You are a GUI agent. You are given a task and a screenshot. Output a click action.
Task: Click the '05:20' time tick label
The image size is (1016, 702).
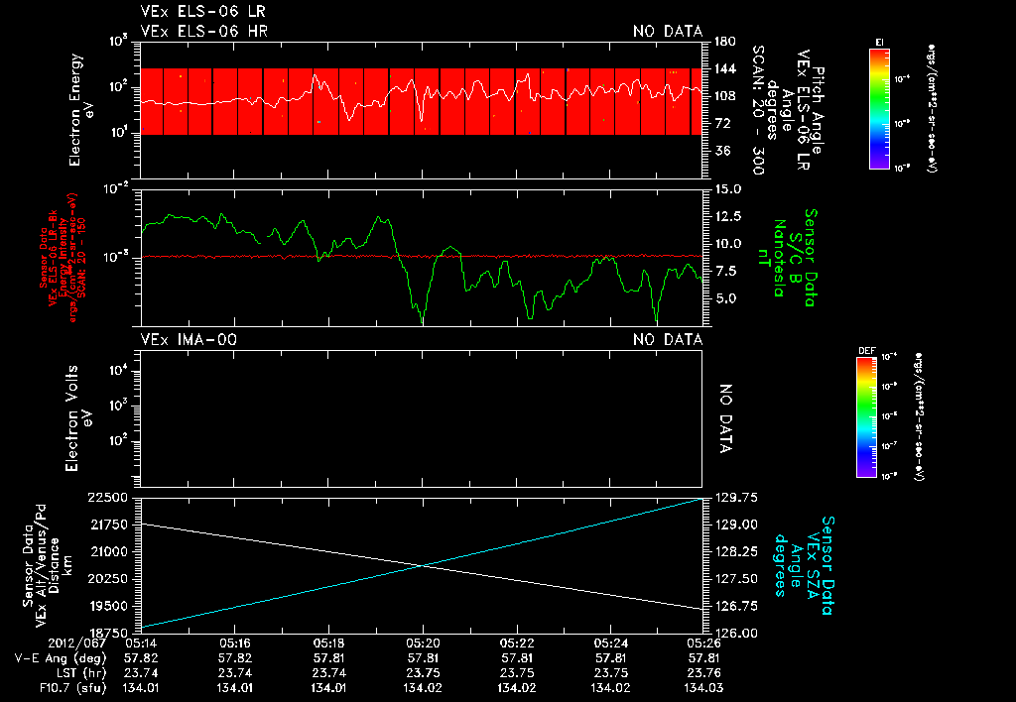423,643
